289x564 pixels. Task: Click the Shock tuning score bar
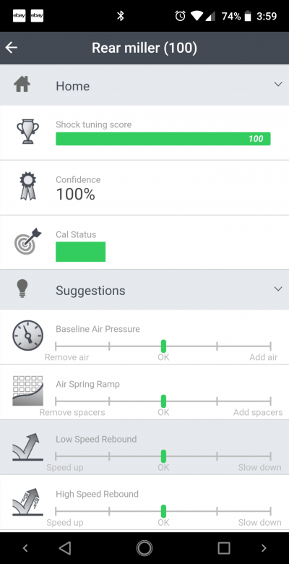(x=163, y=139)
